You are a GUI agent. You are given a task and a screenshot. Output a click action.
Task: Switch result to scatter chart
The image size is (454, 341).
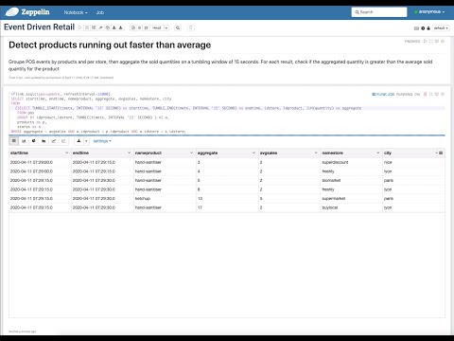point(63,141)
